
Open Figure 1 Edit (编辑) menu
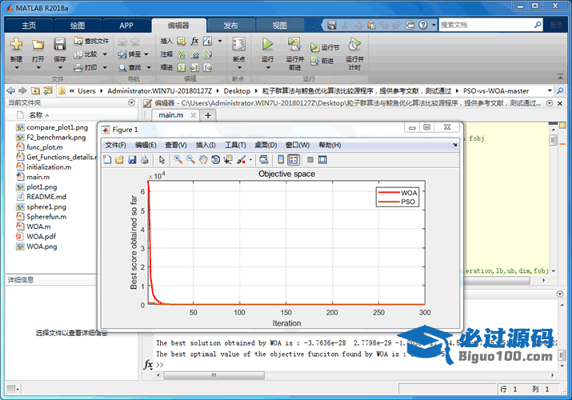click(x=146, y=145)
